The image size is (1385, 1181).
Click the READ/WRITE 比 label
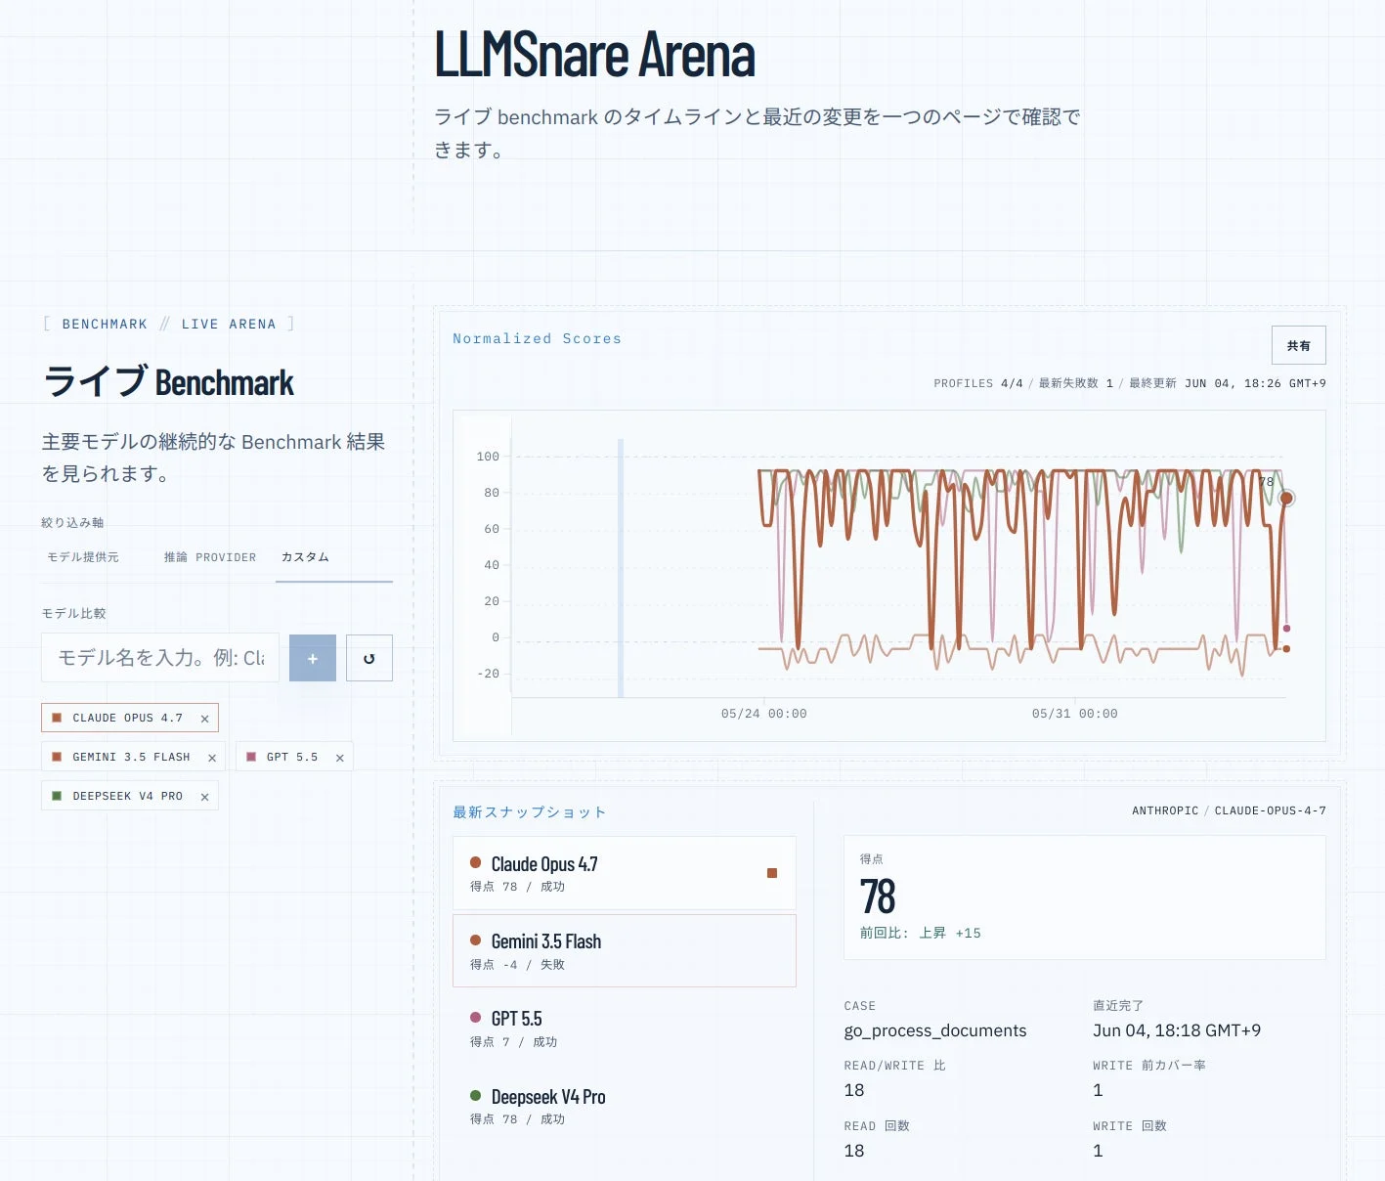point(895,1066)
